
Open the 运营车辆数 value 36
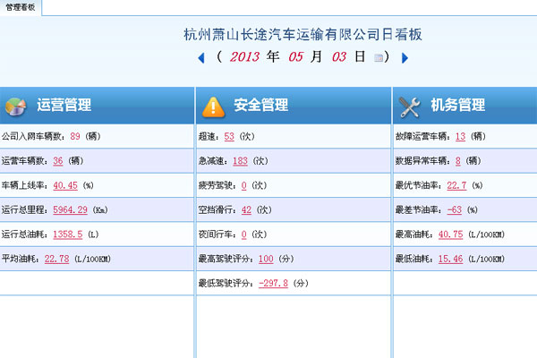tap(57, 161)
